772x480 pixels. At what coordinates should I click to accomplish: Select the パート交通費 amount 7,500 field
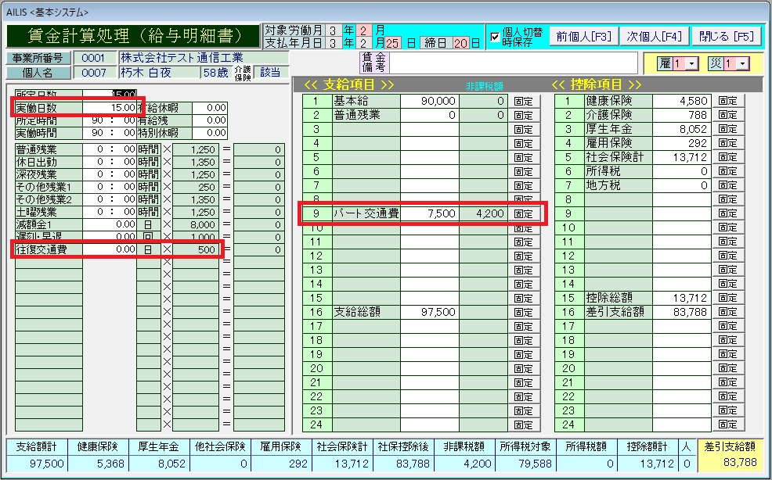(x=429, y=213)
